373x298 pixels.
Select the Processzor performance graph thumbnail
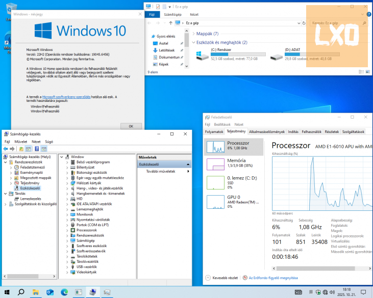tap(215, 147)
